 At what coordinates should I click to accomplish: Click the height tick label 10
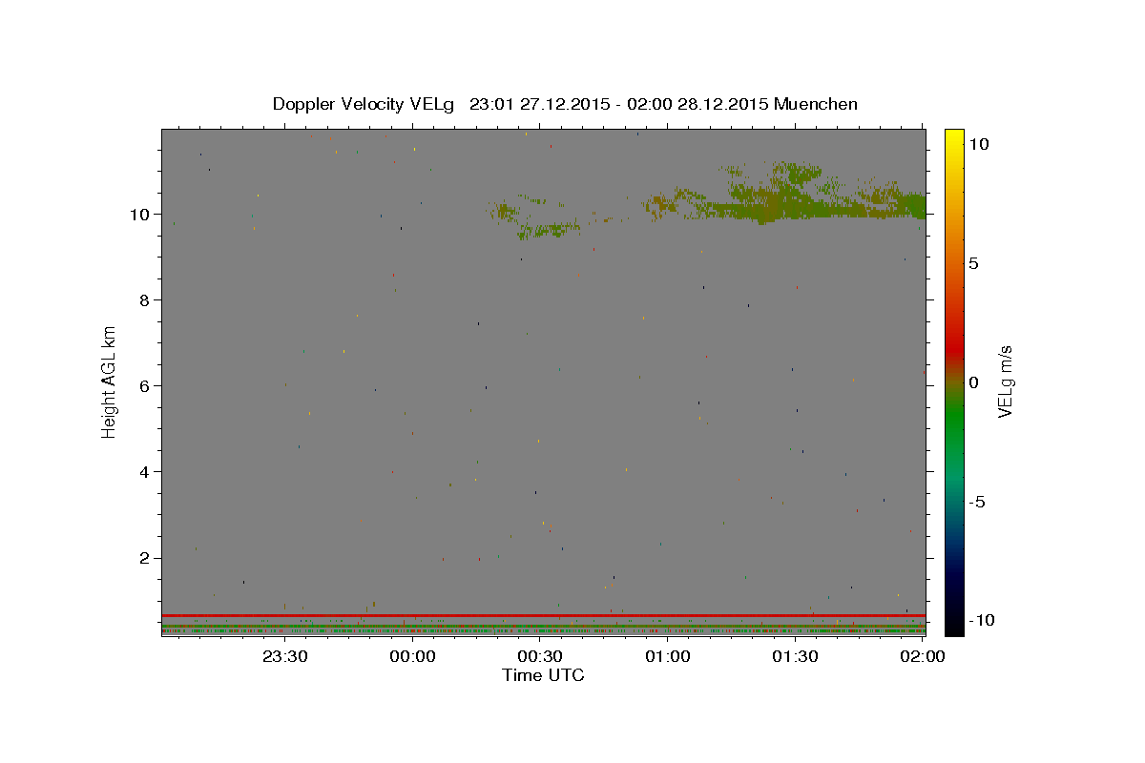(139, 214)
